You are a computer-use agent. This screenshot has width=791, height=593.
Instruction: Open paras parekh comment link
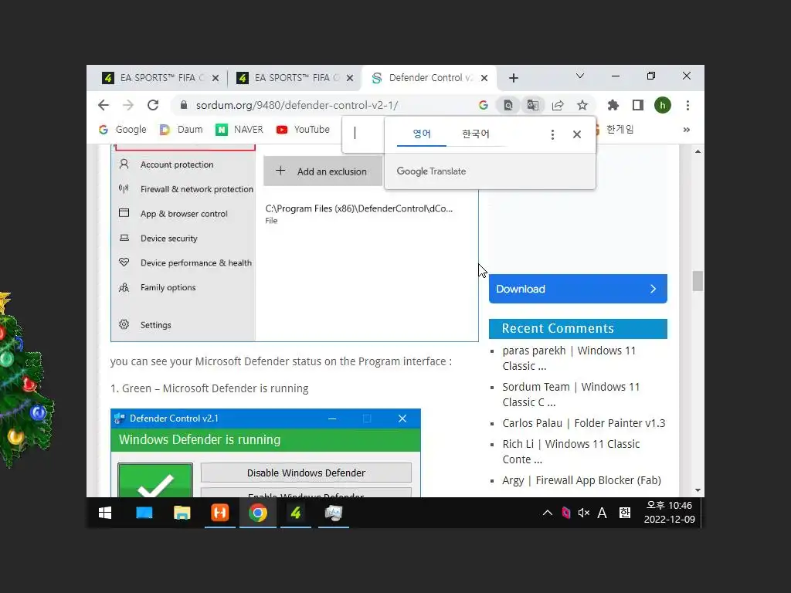click(x=569, y=358)
